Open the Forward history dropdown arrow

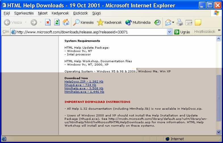(x=41, y=22)
